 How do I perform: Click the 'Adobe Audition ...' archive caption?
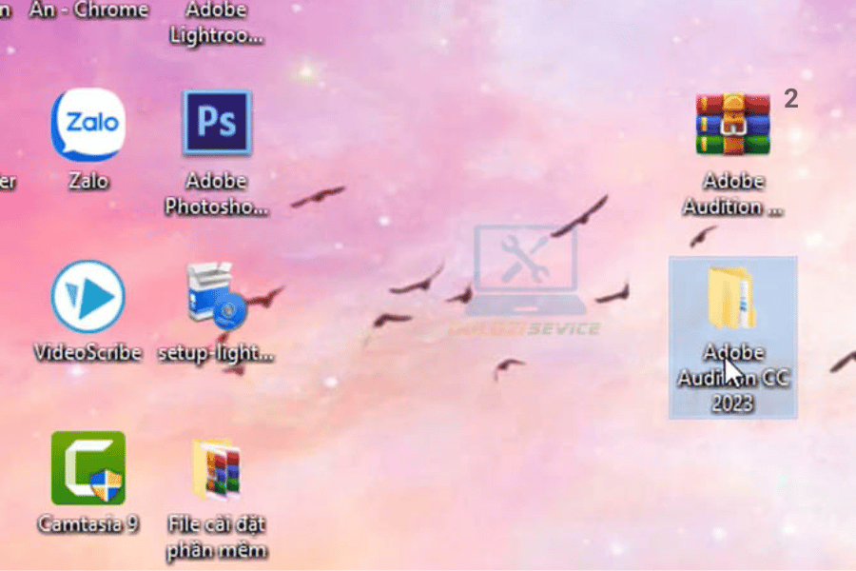(x=732, y=194)
